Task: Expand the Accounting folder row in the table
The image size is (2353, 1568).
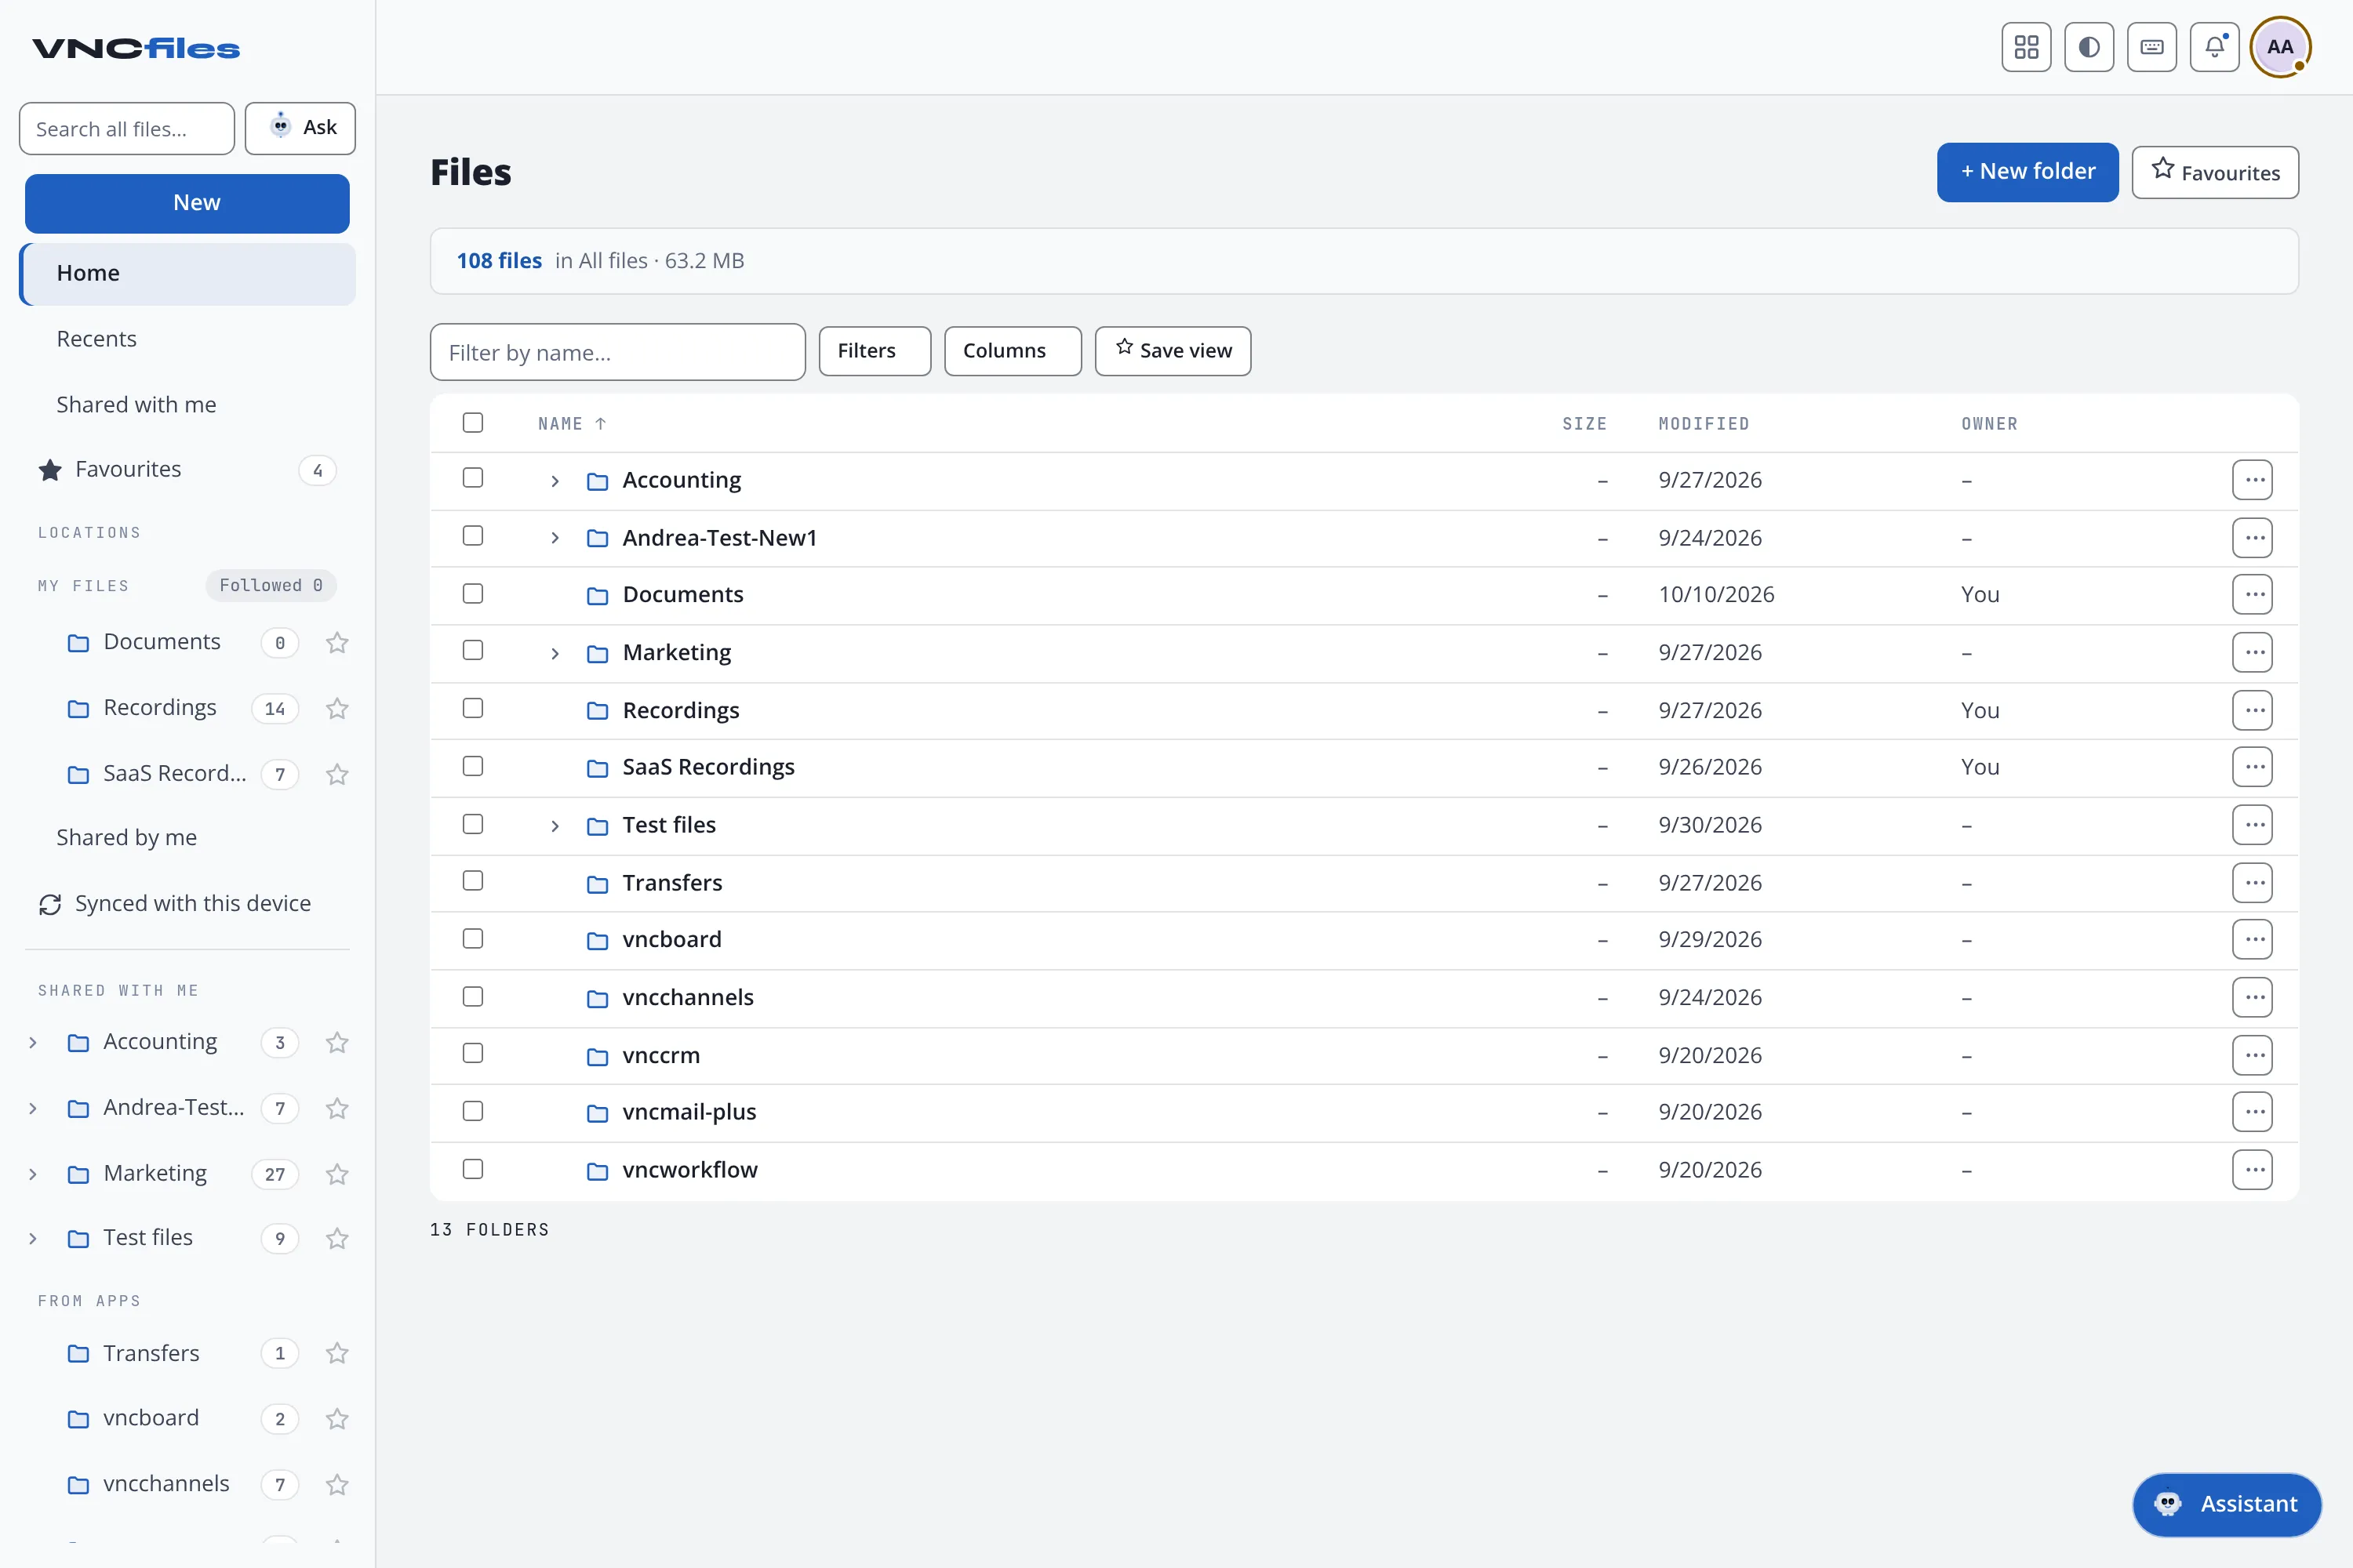Action: [x=555, y=481]
